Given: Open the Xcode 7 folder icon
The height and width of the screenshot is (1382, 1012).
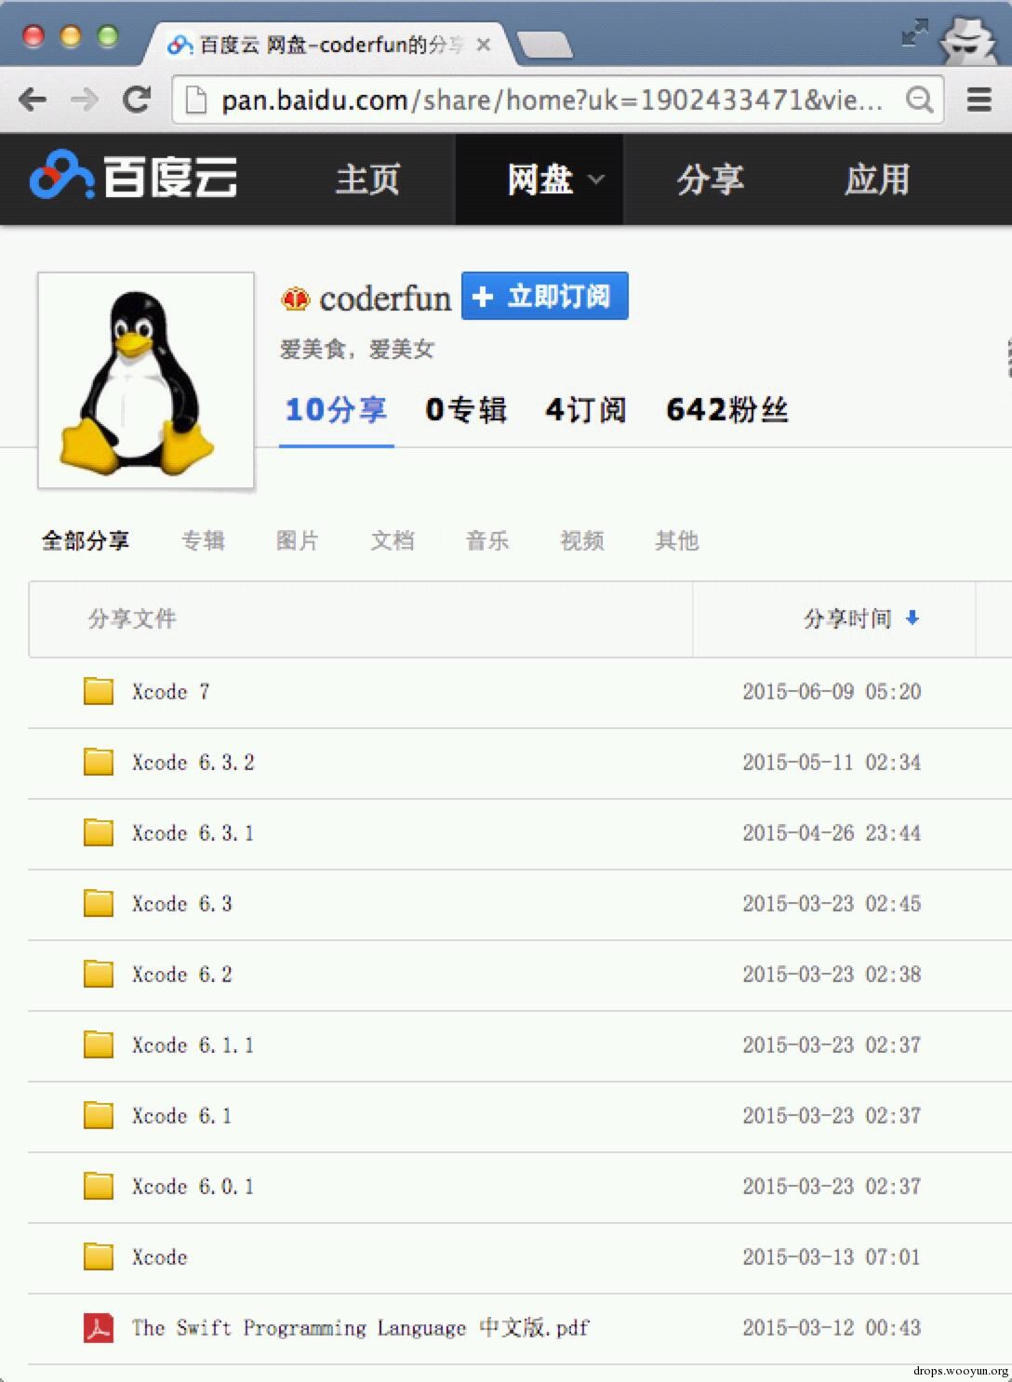Looking at the screenshot, I should (x=99, y=691).
